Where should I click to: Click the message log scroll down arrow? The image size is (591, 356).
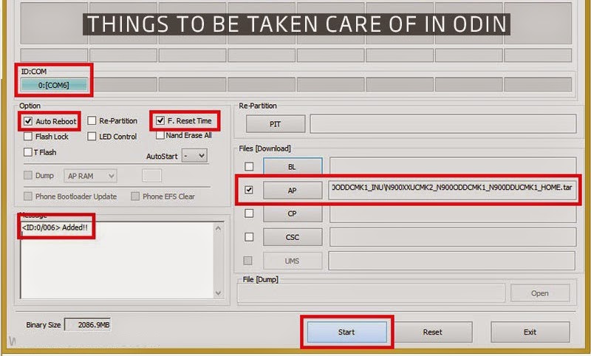(x=218, y=293)
